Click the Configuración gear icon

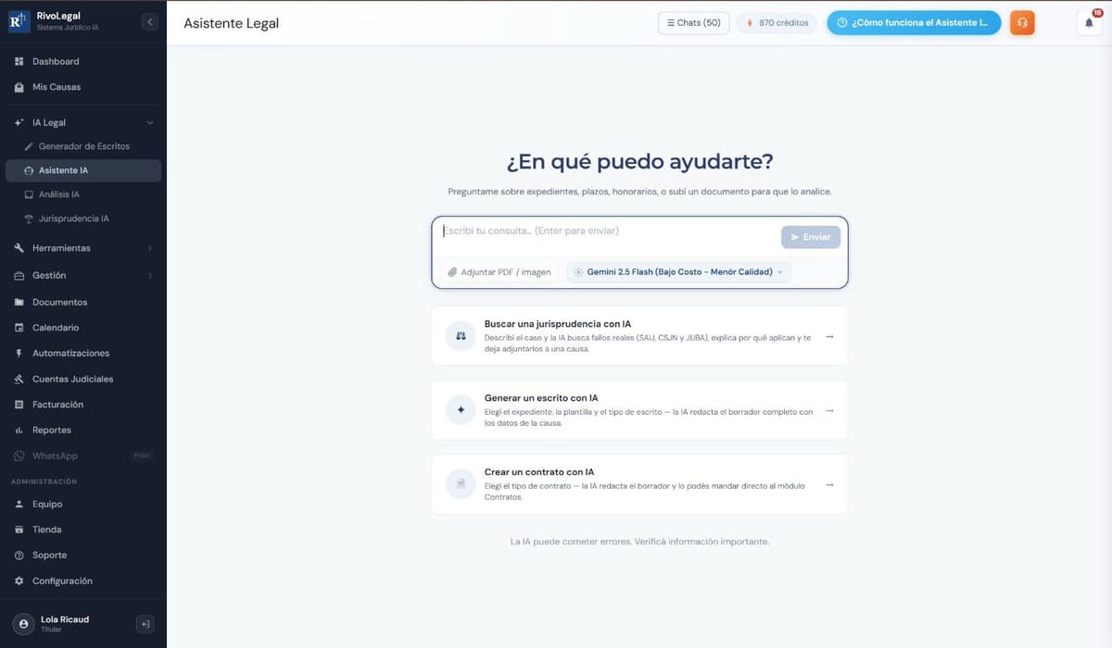19,581
